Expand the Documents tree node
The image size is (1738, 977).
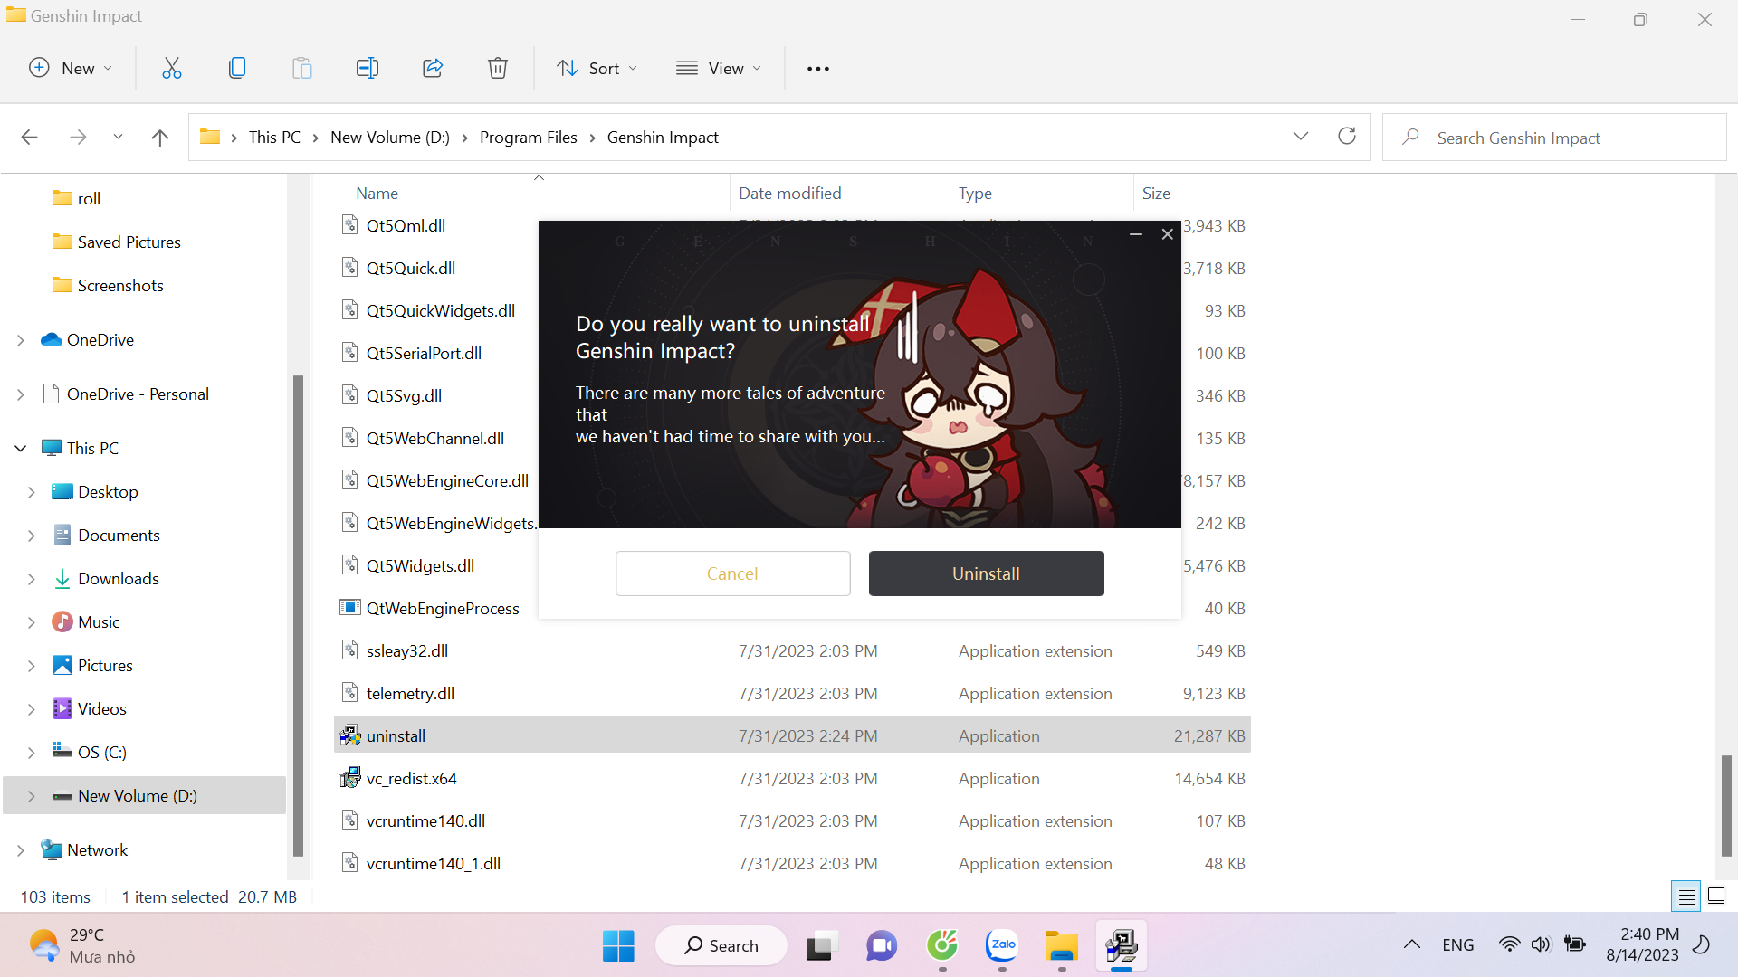32,536
